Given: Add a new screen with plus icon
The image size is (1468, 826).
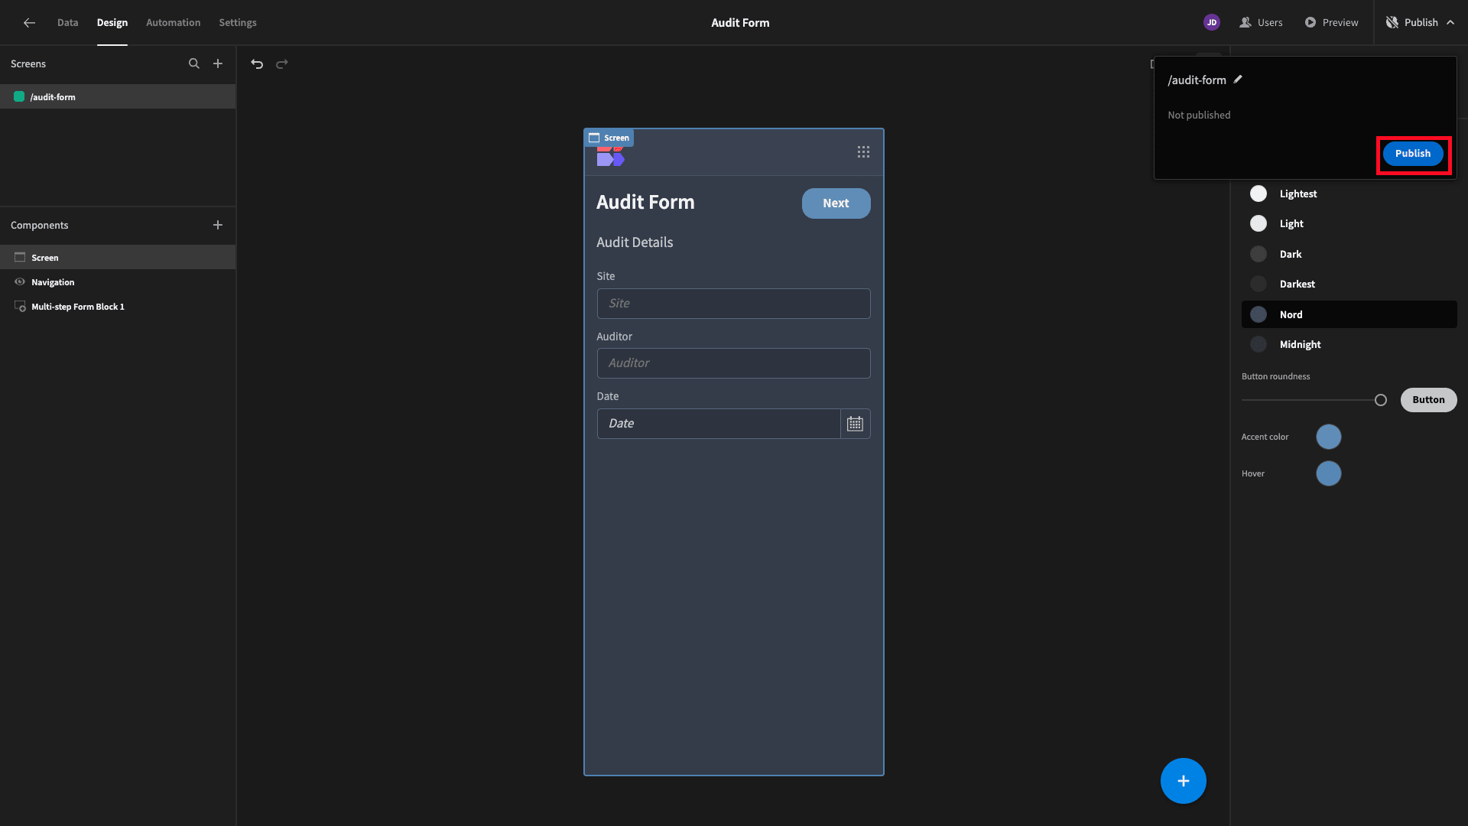Looking at the screenshot, I should tap(218, 64).
